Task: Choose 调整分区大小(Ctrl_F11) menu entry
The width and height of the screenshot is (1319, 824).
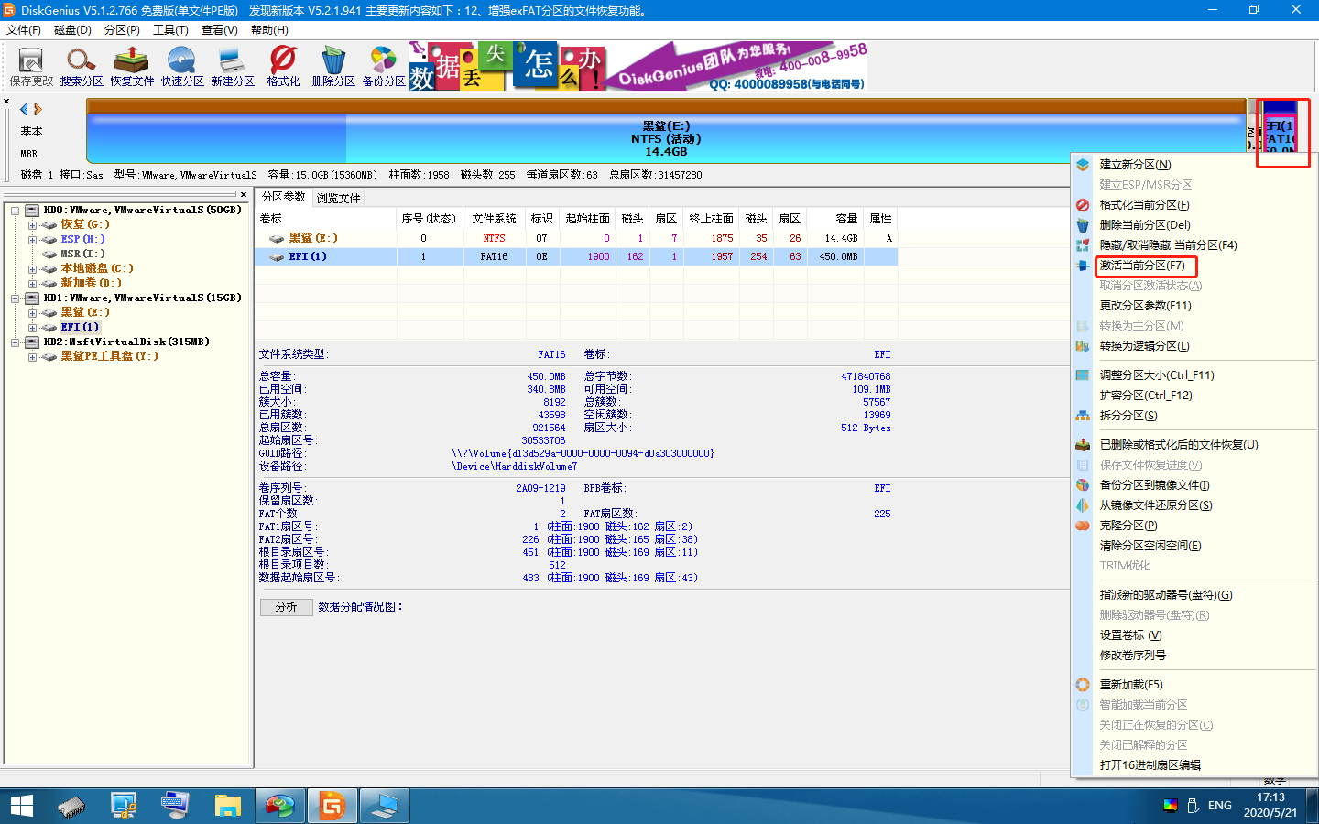Action: coord(1157,375)
